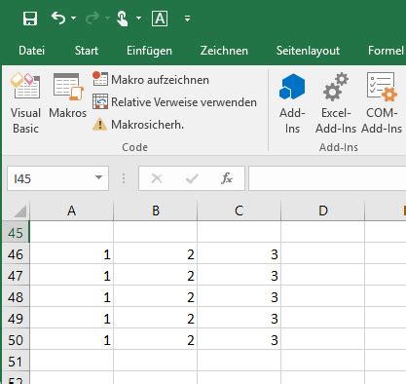This screenshot has height=384, width=406.
Task: Switch to the Seitenlayout ribbon tab
Action: click(308, 51)
